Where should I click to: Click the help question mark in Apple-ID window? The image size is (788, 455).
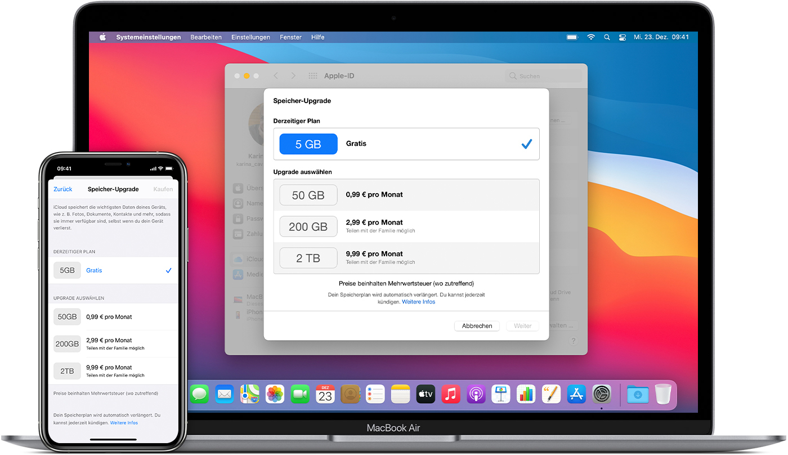pos(573,341)
